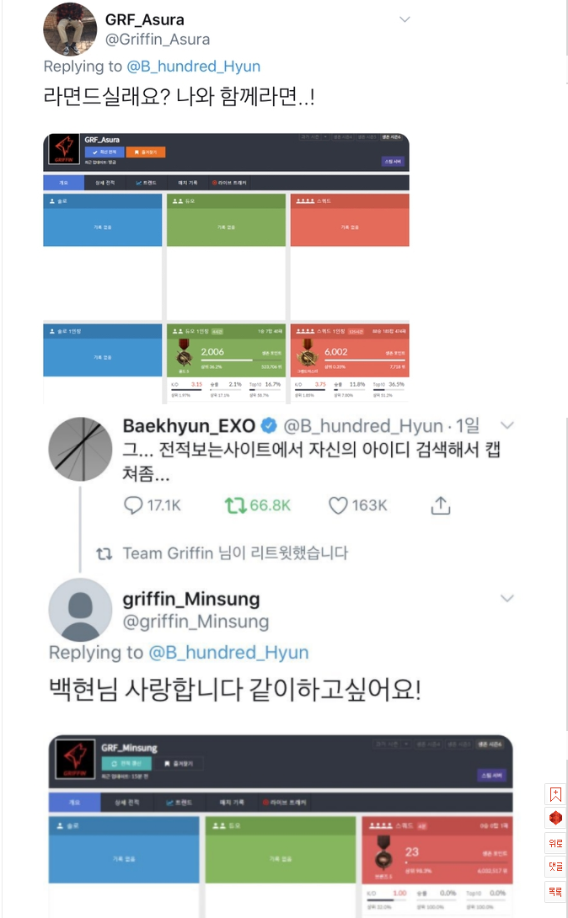Image resolution: width=568 pixels, height=918 pixels.
Task: Follow the @B_hundred_Hyun link under GRF_Asura
Action: (x=193, y=67)
